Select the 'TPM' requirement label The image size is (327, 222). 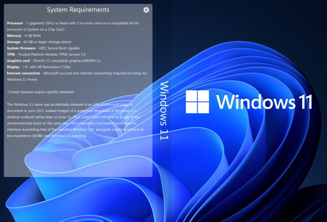(11, 54)
